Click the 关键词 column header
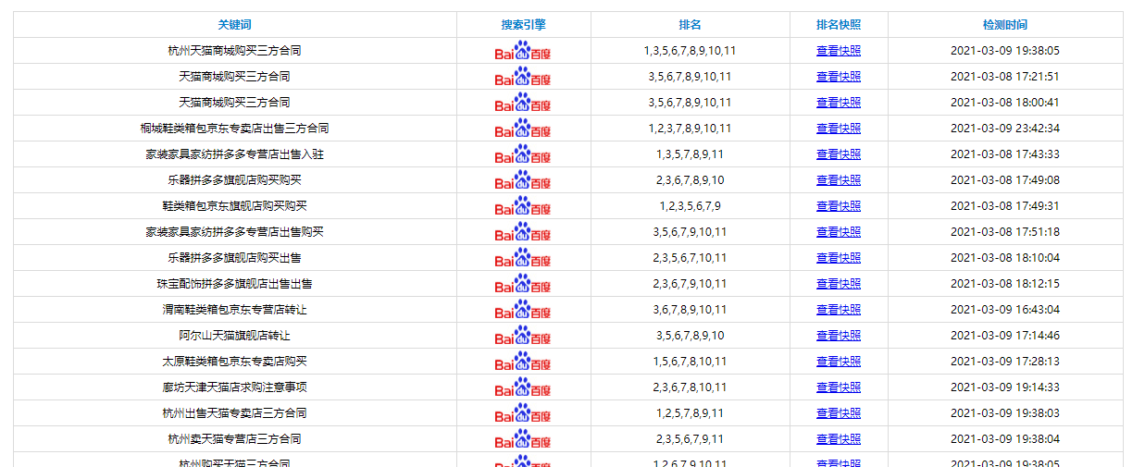The image size is (1145, 467). (x=234, y=25)
